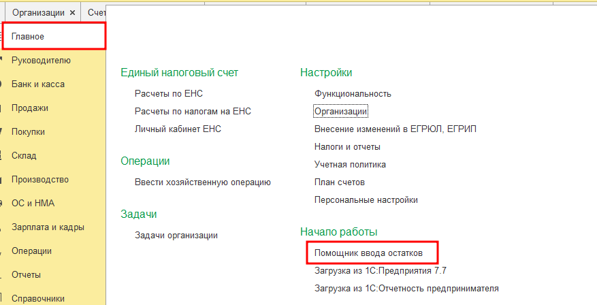Open Загрузка из 1С:Отчетность предпринимателя

click(x=406, y=288)
